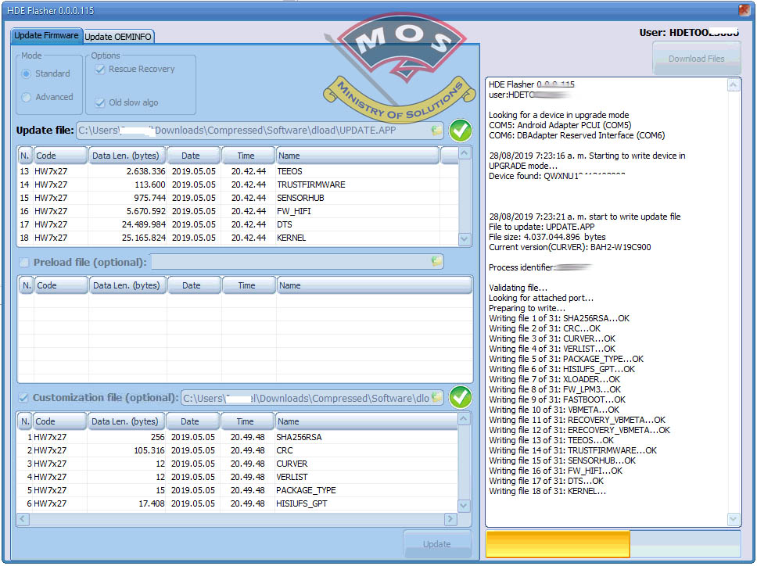This screenshot has width=757, height=566.
Task: Click the green checkmark beside Customization file
Action: 460,397
